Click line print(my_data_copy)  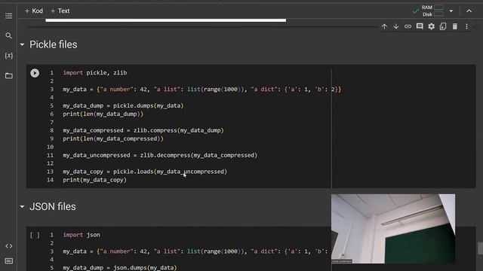(x=94, y=180)
